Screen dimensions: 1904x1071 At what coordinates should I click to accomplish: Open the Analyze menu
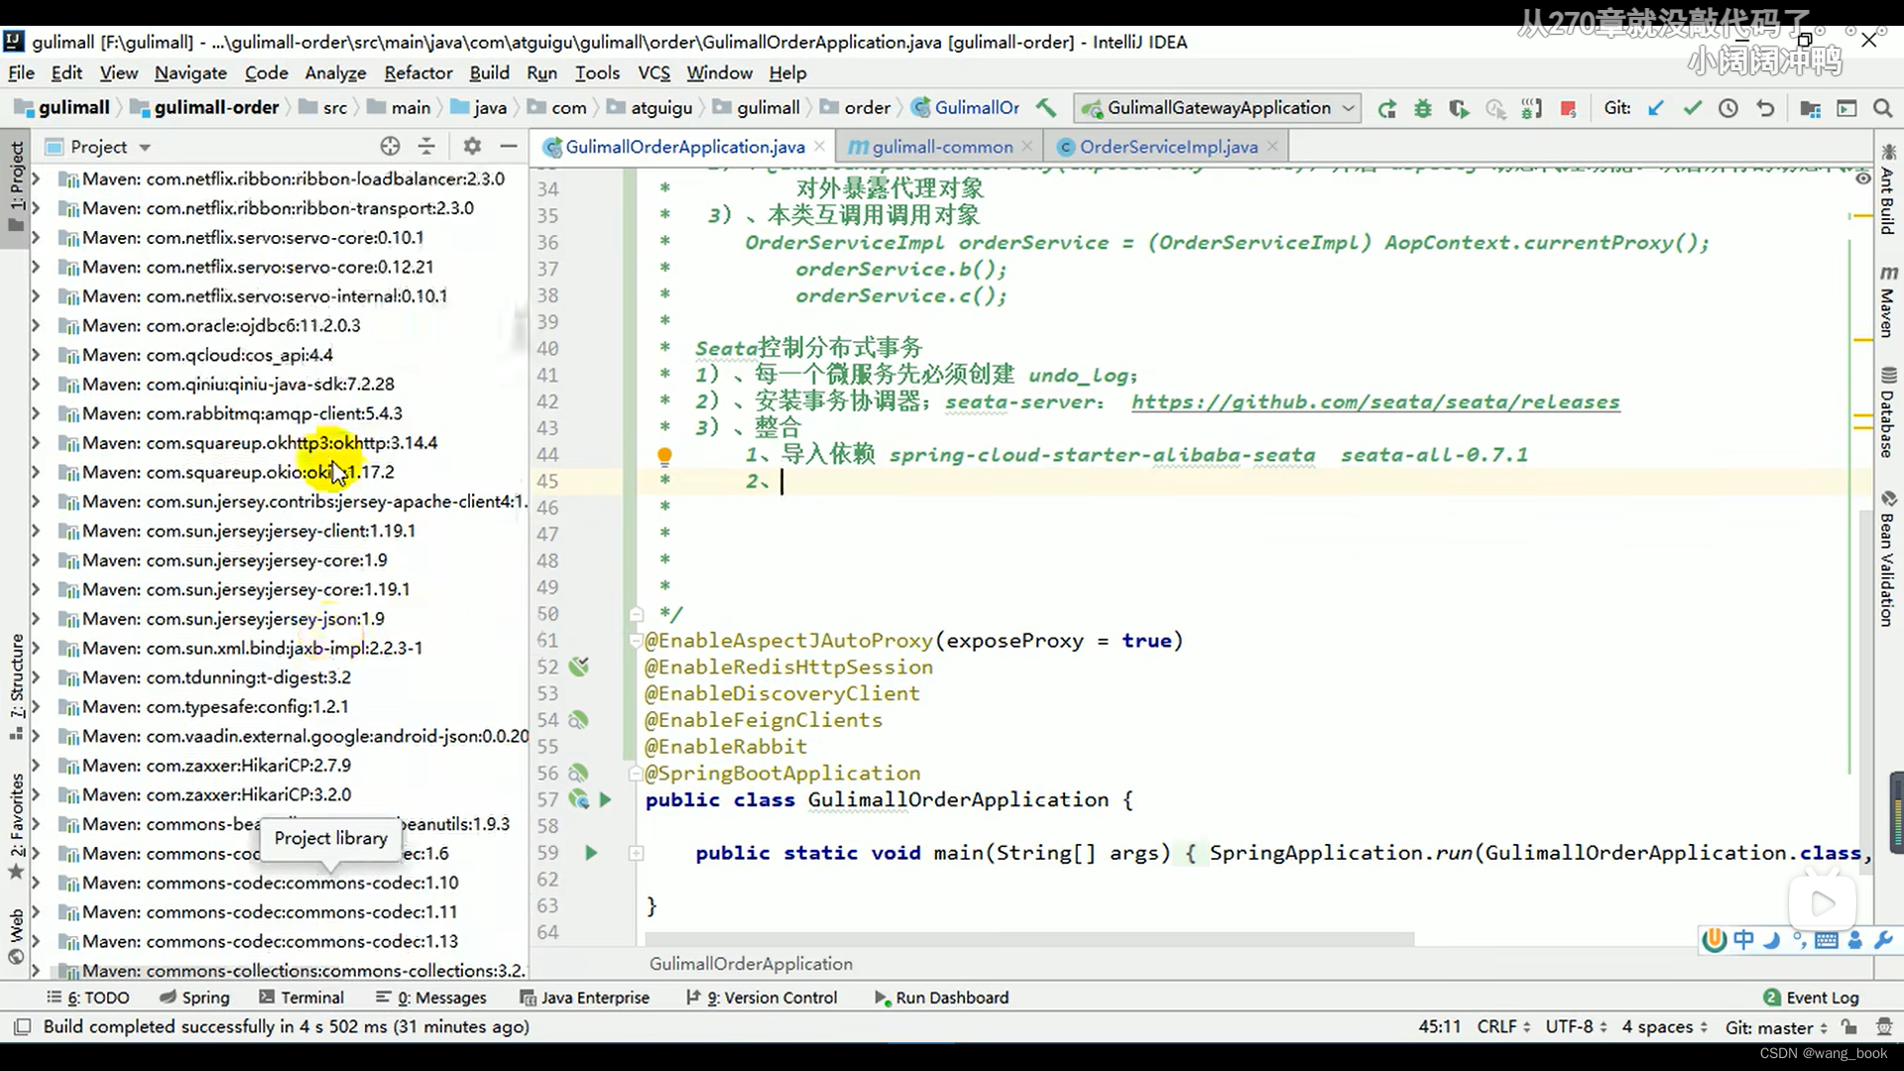(x=335, y=72)
